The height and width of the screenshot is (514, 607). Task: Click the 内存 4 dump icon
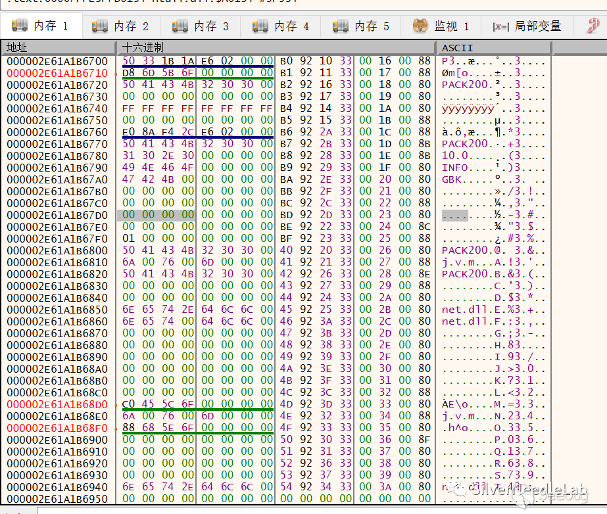tap(260, 26)
